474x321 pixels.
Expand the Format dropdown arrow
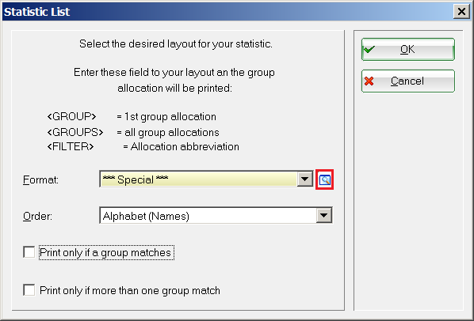(304, 179)
